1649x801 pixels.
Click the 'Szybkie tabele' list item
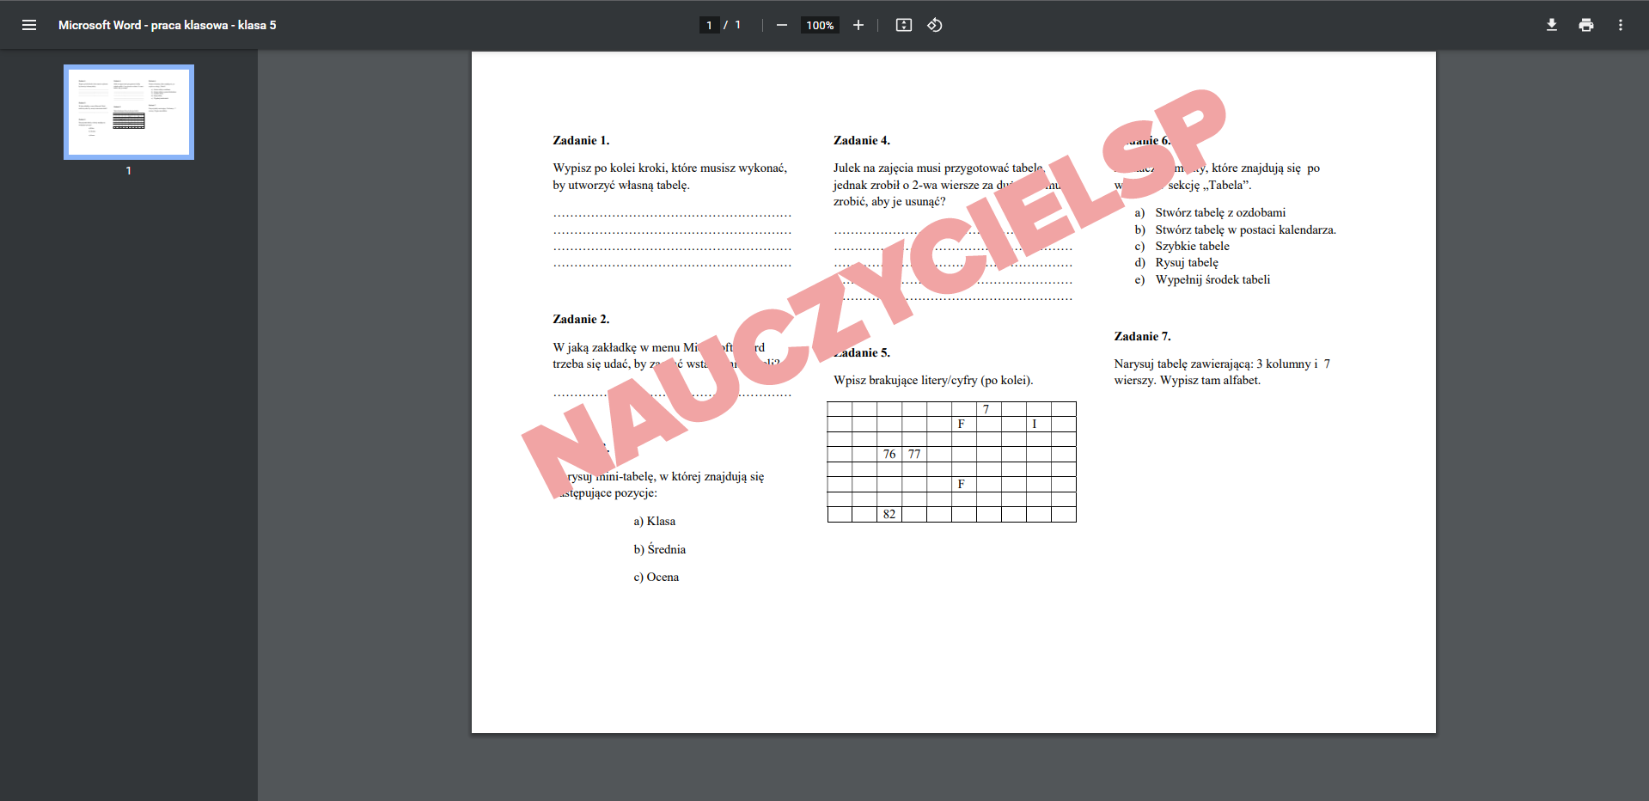pos(1192,246)
